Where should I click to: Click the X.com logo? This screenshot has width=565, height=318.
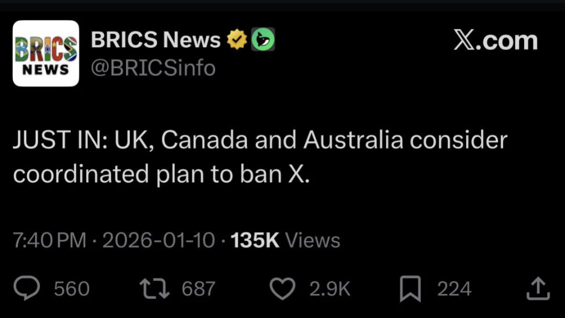point(495,41)
